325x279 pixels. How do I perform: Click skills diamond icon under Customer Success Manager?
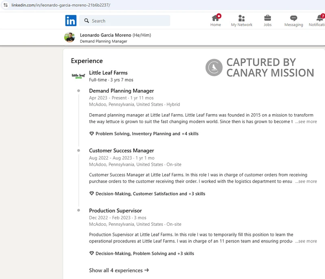(x=91, y=193)
